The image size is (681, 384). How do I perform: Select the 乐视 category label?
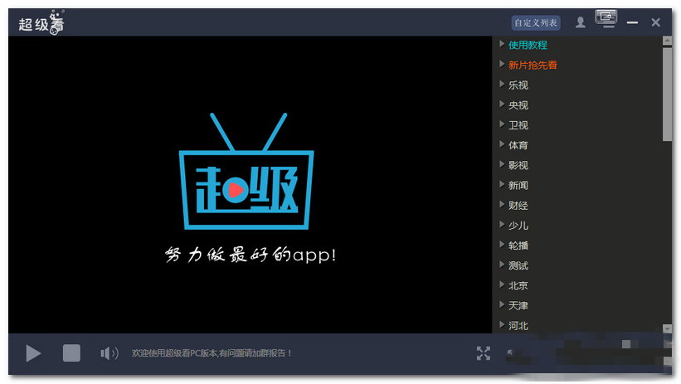pyautogui.click(x=518, y=85)
